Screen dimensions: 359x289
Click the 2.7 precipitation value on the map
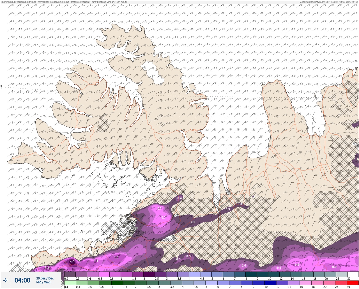[x=72, y=261]
